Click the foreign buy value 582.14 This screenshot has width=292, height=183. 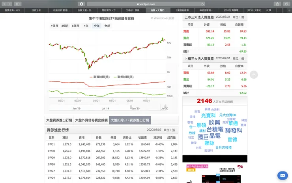(210, 31)
